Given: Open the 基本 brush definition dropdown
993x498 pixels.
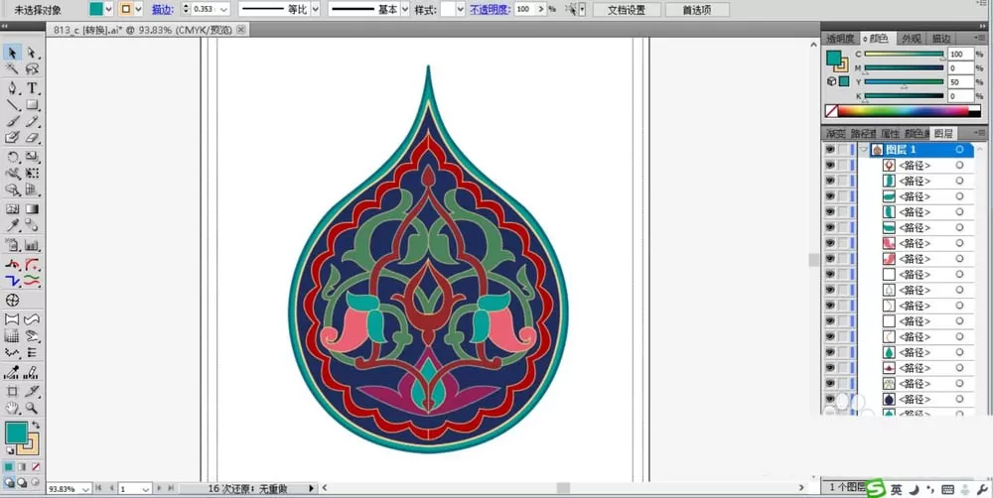Looking at the screenshot, I should pyautogui.click(x=405, y=9).
